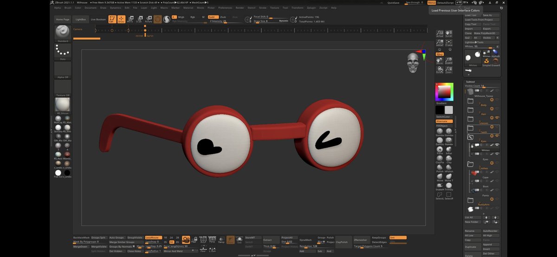
Task: Click the camera icon in bottom shelf
Action: tap(186, 239)
